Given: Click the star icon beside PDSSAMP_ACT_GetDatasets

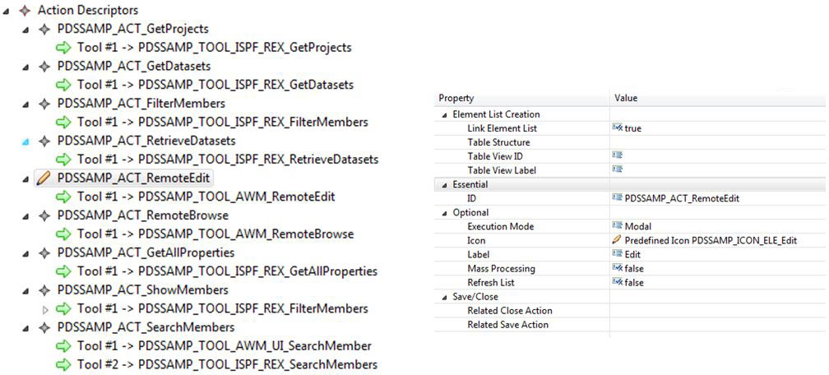Looking at the screenshot, I should (44, 67).
